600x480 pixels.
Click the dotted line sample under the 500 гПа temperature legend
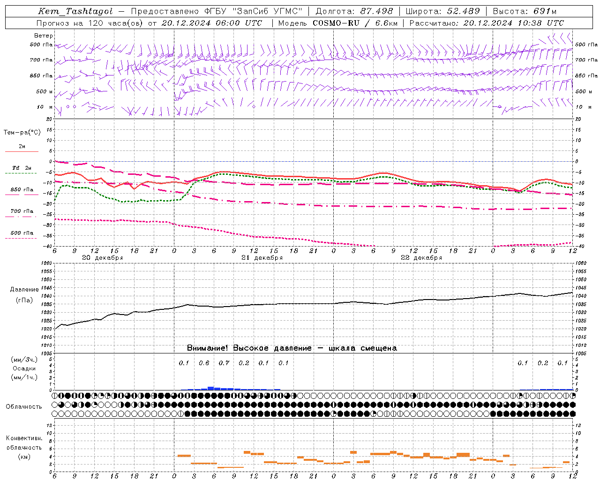click(x=21, y=238)
